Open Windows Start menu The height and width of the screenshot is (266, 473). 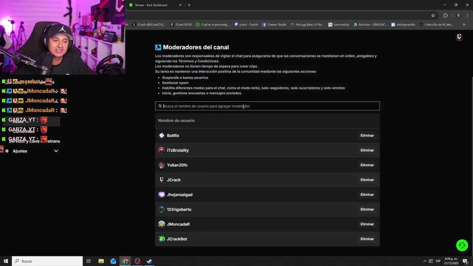[x=6, y=261]
